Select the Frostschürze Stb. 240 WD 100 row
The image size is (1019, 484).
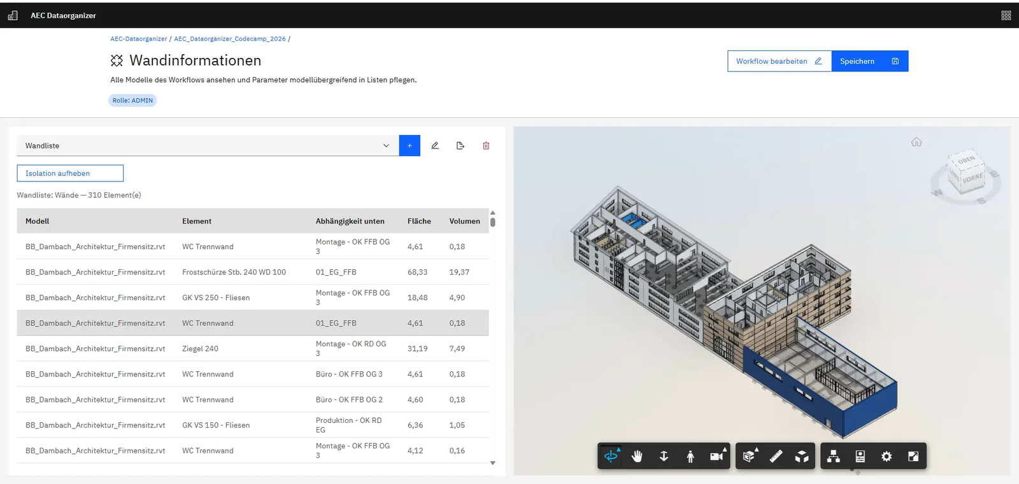(253, 272)
